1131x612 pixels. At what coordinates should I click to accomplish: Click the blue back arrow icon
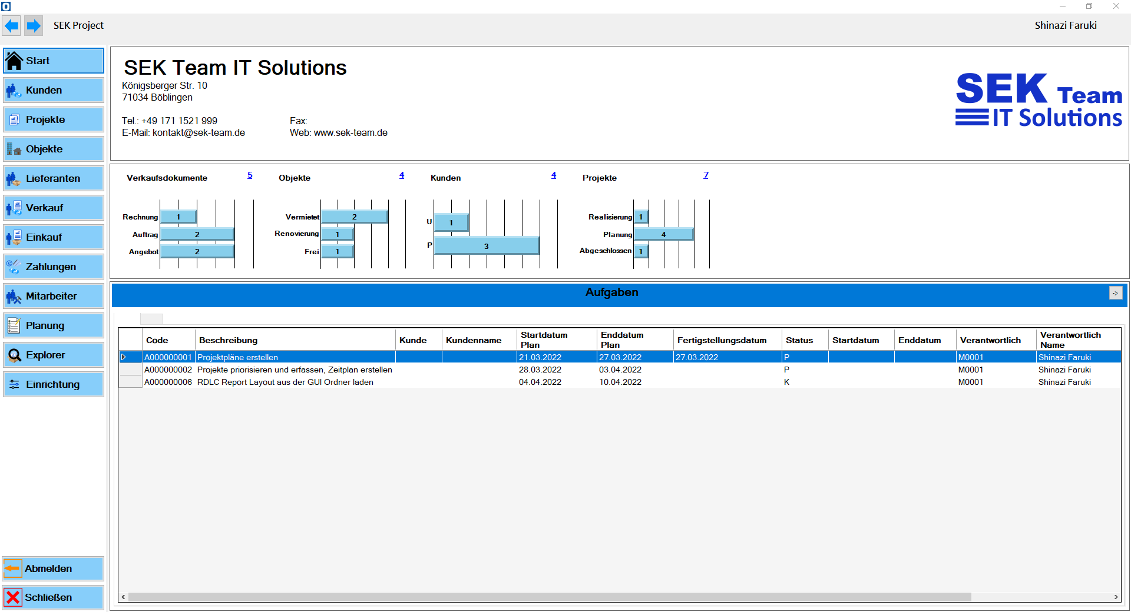coord(11,26)
